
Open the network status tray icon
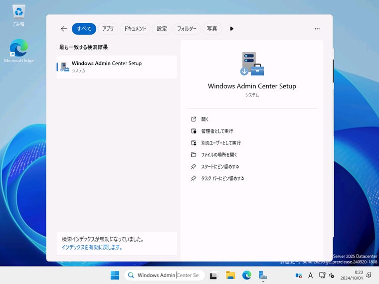click(322, 275)
